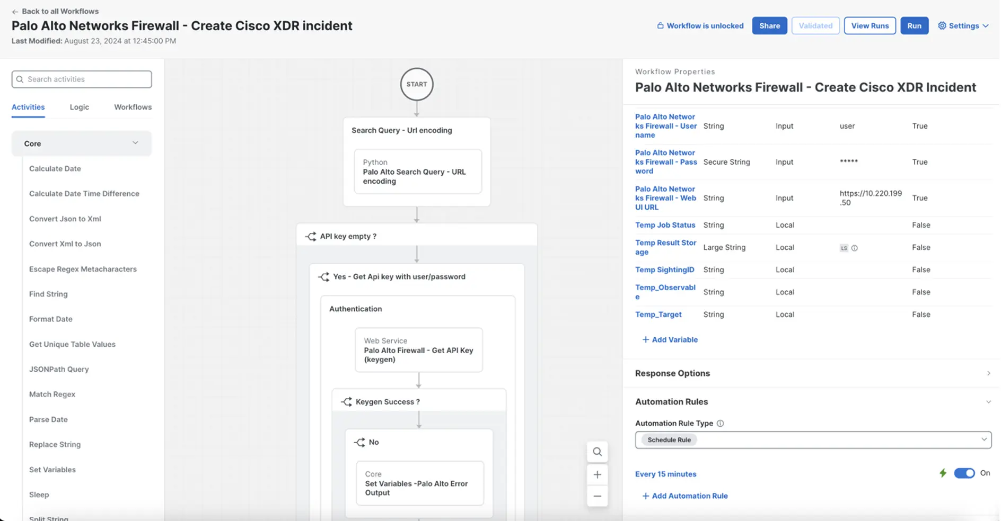The image size is (1001, 521).
Task: Click the View Runs button
Action: click(x=870, y=25)
